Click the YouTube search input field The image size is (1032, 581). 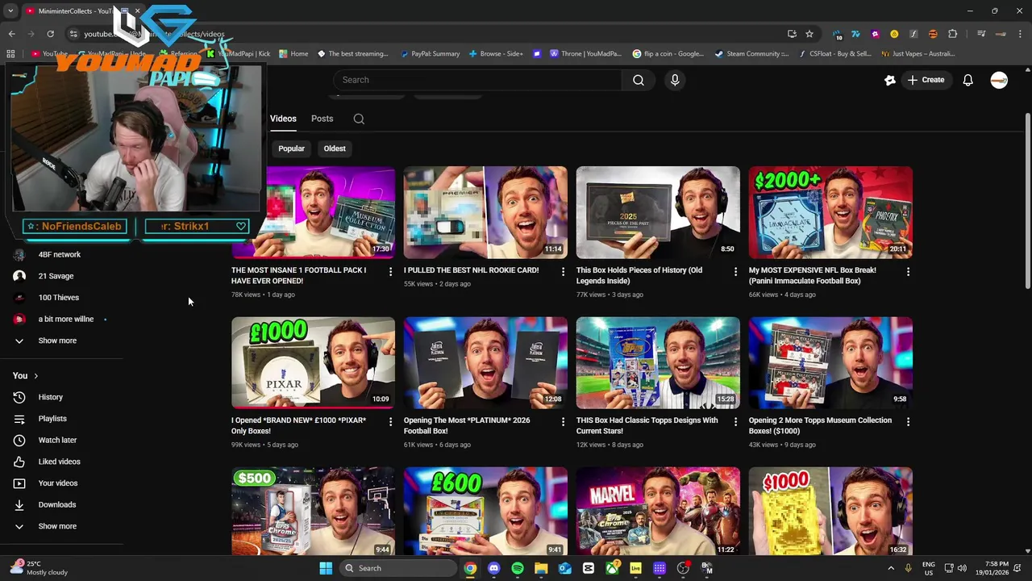coord(477,80)
